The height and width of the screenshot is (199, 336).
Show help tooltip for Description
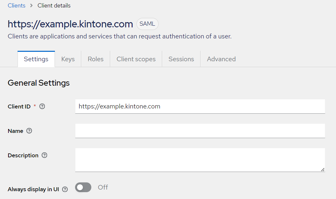point(45,155)
